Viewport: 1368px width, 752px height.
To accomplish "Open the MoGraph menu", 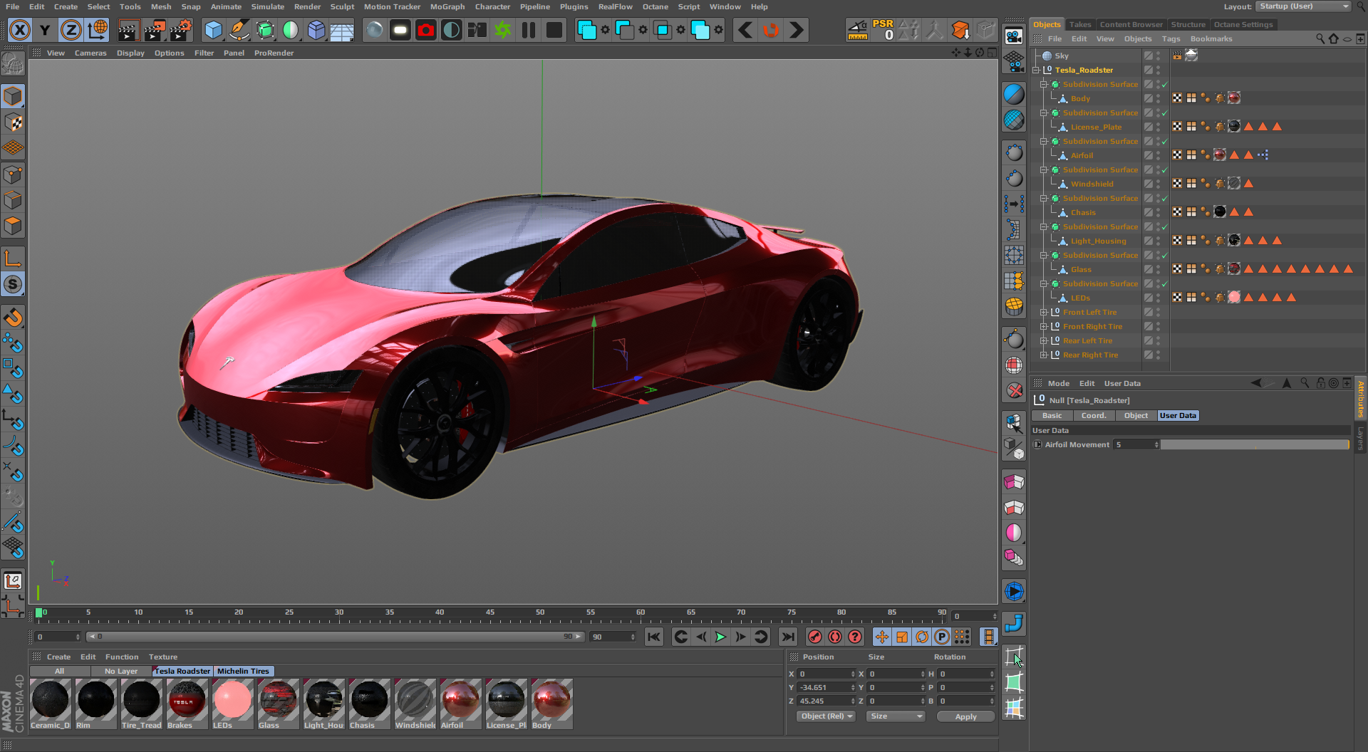I will (447, 6).
